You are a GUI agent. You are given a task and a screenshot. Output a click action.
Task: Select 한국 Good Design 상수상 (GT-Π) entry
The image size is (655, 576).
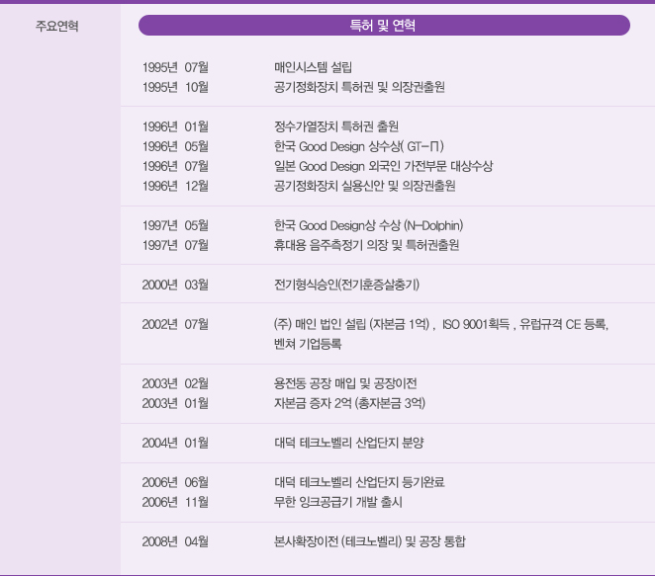350,146
